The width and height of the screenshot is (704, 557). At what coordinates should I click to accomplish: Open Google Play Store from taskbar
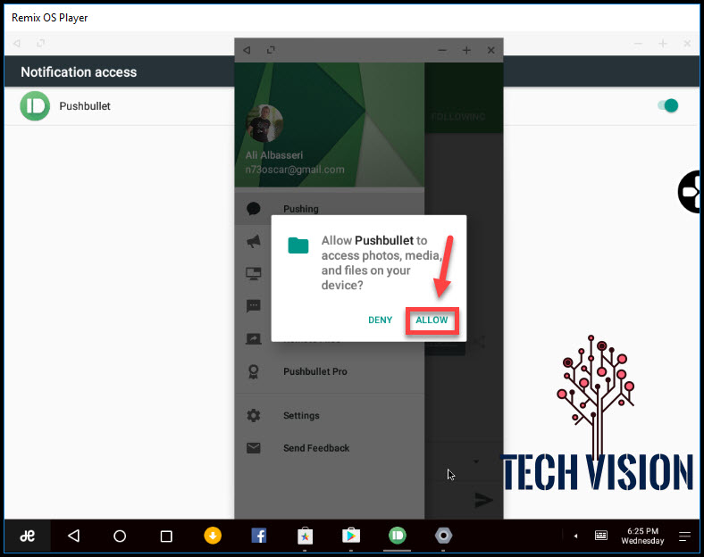(x=351, y=536)
